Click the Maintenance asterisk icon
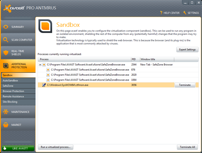 [6, 112]
